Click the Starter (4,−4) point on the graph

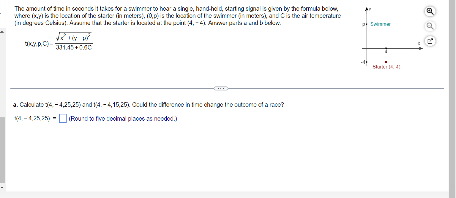[x=386, y=62]
